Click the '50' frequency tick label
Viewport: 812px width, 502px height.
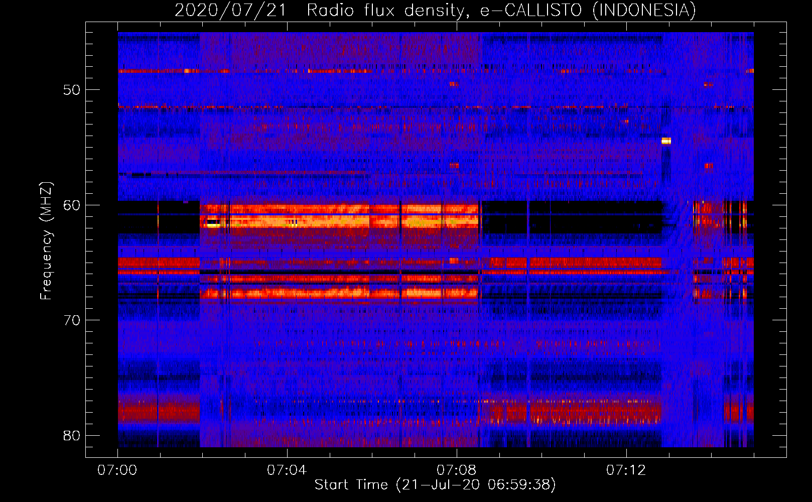tap(72, 90)
